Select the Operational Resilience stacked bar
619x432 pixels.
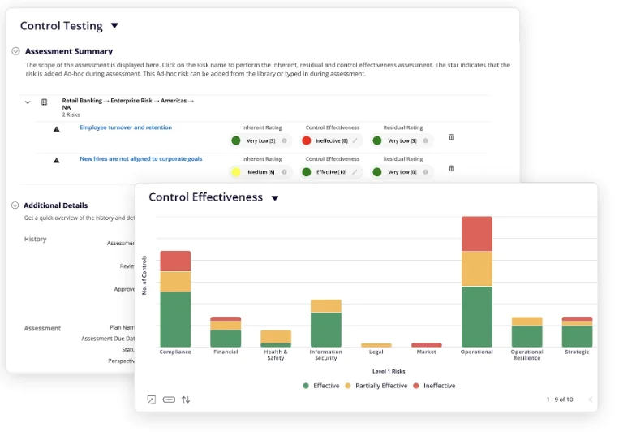pos(527,332)
